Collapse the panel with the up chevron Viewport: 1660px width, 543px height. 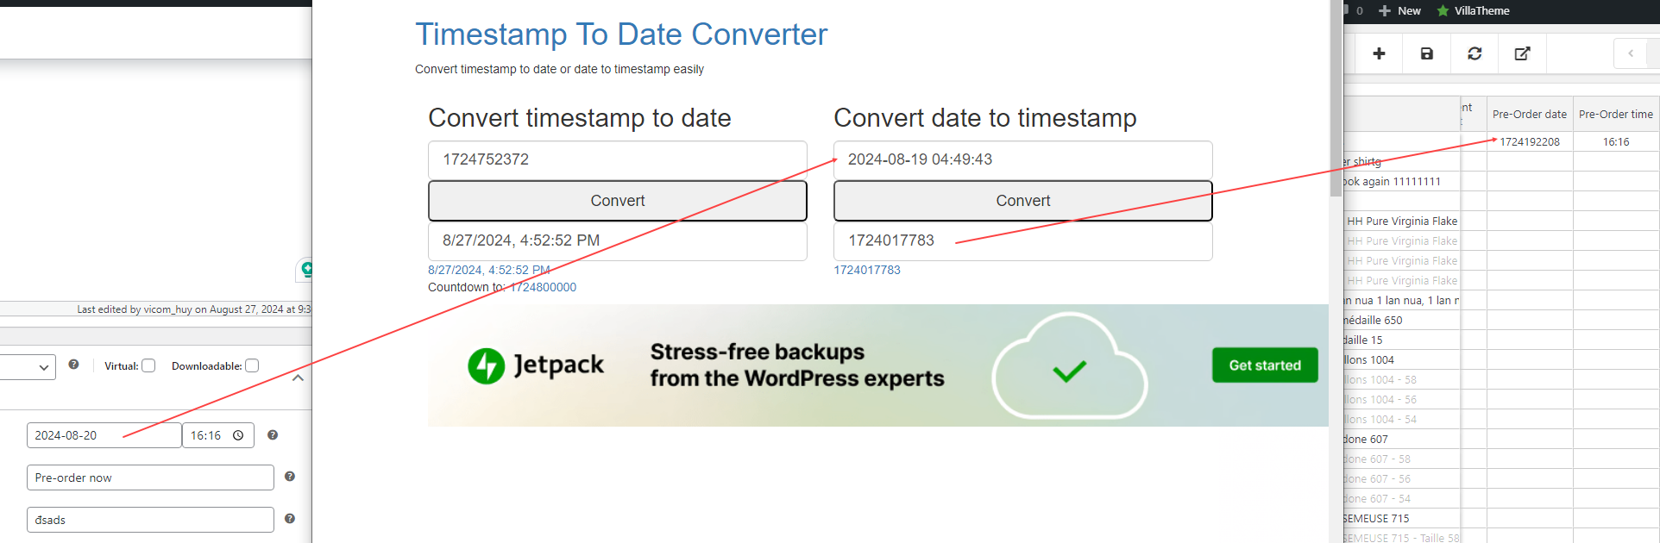[x=298, y=378]
